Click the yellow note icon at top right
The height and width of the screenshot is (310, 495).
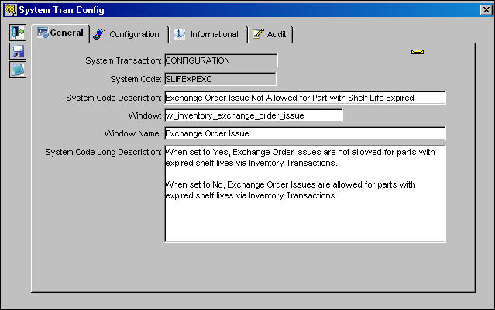coord(418,52)
